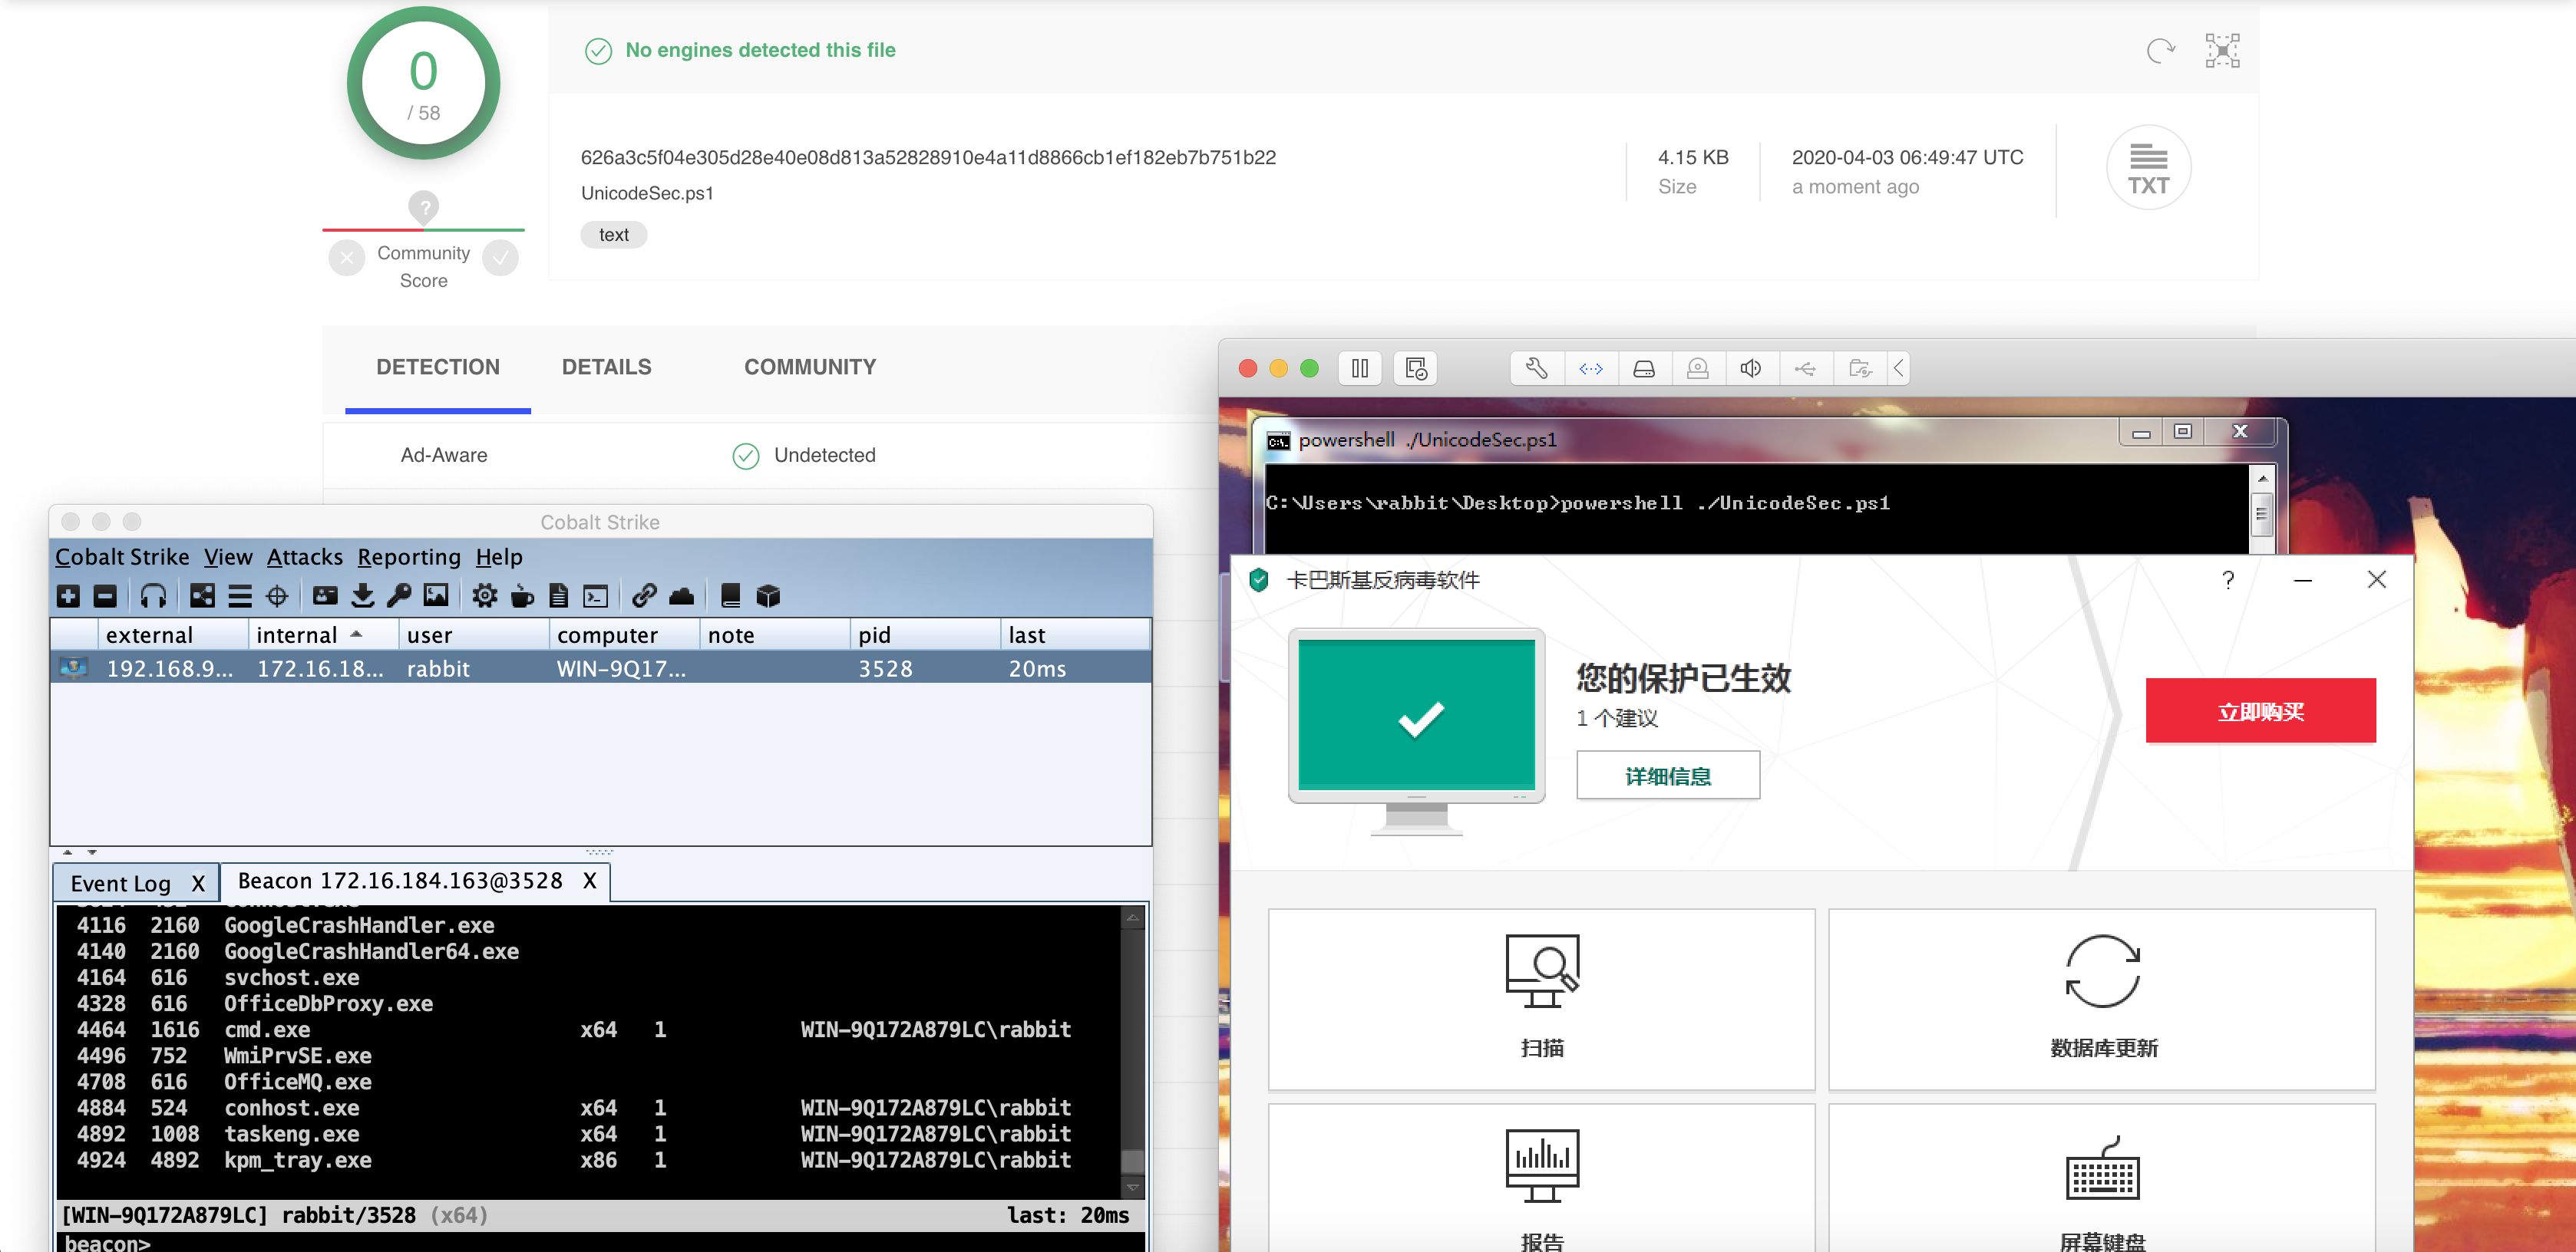The image size is (2576, 1252).
Task: Click the cloud icon to manage web server
Action: pos(682,597)
